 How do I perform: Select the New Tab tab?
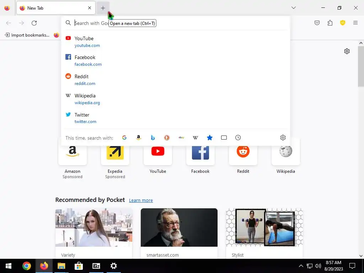pyautogui.click(x=56, y=8)
